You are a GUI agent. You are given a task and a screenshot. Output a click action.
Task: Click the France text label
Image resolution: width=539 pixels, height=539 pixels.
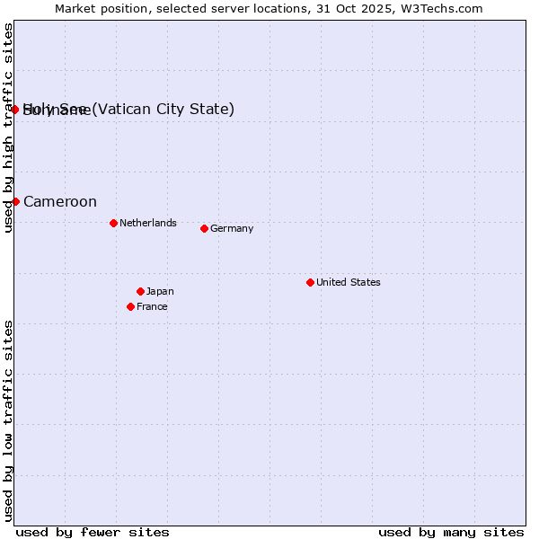click(152, 306)
